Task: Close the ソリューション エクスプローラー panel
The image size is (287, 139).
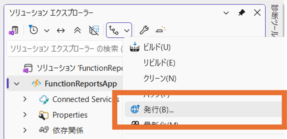Action: tap(257, 13)
